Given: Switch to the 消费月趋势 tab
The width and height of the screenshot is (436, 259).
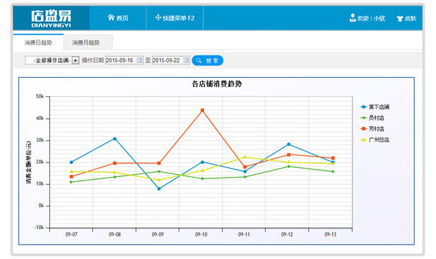Looking at the screenshot, I should [x=86, y=42].
